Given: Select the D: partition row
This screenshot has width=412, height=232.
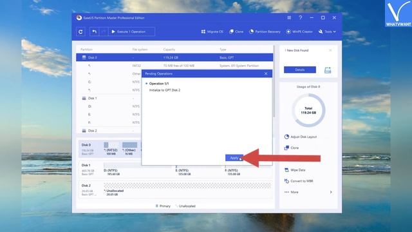Looking at the screenshot, I should (109, 106).
